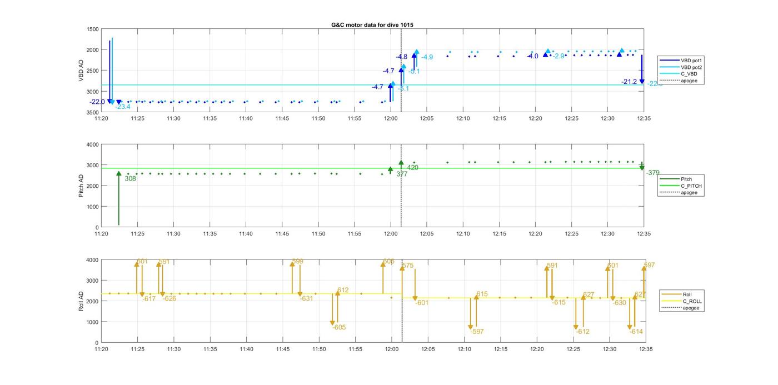Image resolution: width=778 pixels, height=385 pixels.
Task: Click the positive '597' roll data label
Action: (x=650, y=265)
